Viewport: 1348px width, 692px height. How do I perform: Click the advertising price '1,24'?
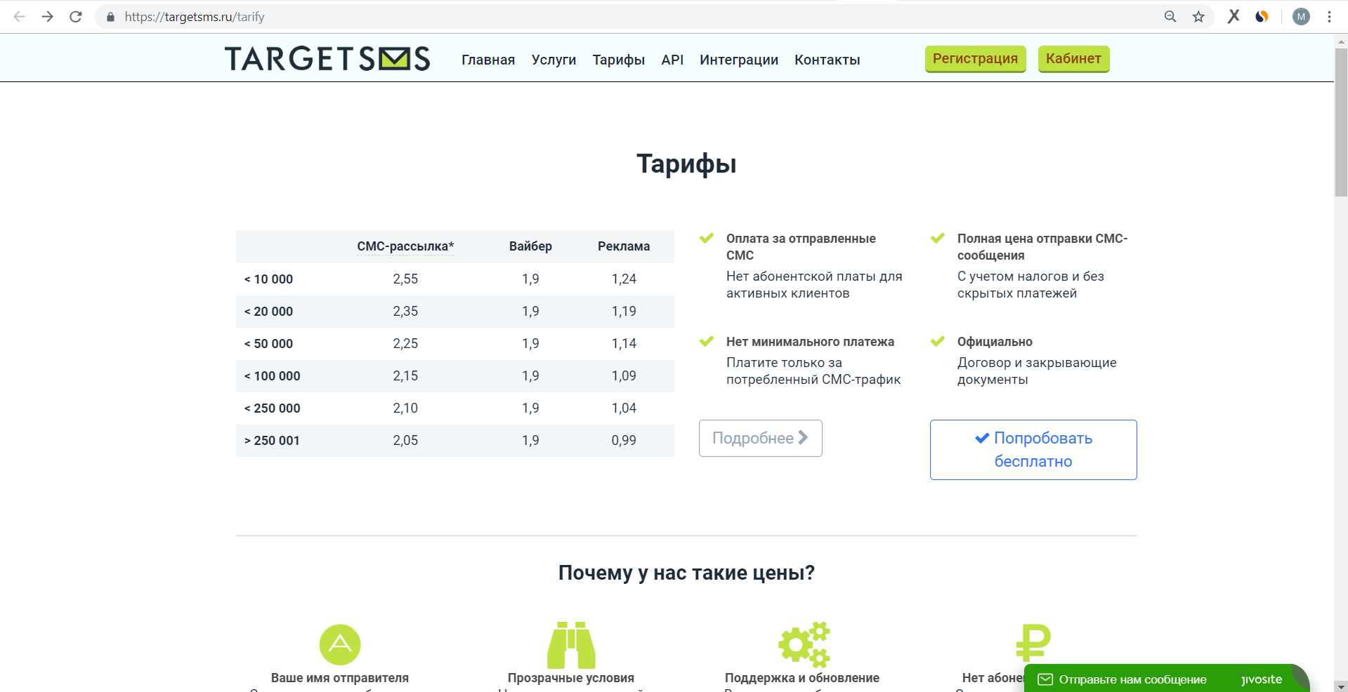click(624, 279)
